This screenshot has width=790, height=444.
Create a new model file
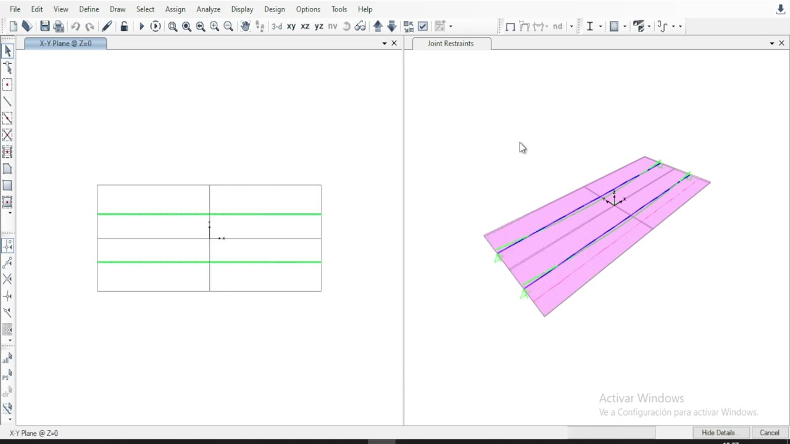[13, 26]
